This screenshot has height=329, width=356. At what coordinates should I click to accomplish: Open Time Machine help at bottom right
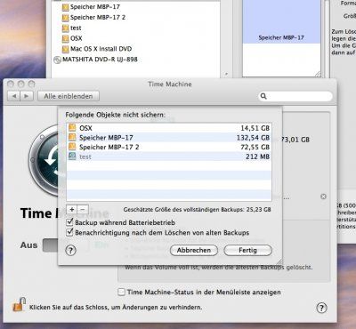pyautogui.click(x=321, y=308)
